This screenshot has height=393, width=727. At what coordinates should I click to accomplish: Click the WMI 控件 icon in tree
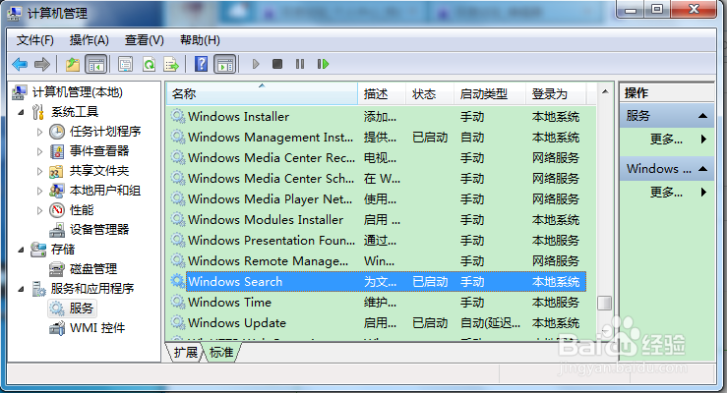(56, 328)
